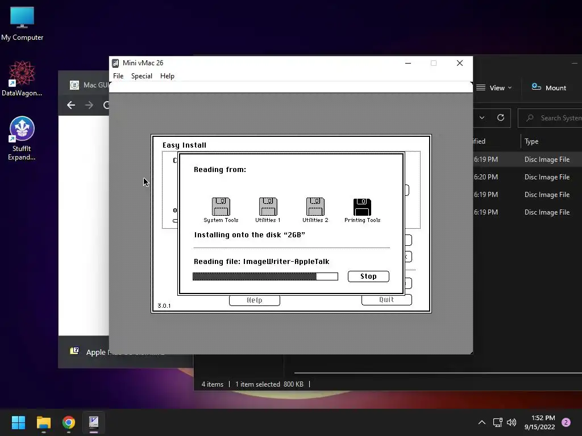Open the notification center badge

pyautogui.click(x=566, y=422)
